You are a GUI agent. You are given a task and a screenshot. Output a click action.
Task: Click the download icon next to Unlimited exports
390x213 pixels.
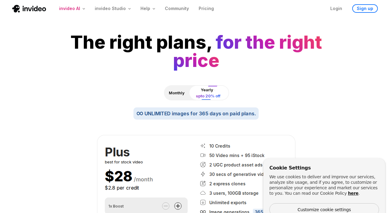point(203,203)
